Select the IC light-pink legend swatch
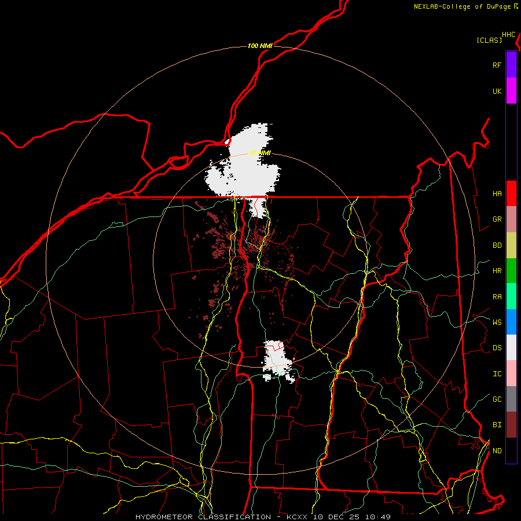 (511, 373)
